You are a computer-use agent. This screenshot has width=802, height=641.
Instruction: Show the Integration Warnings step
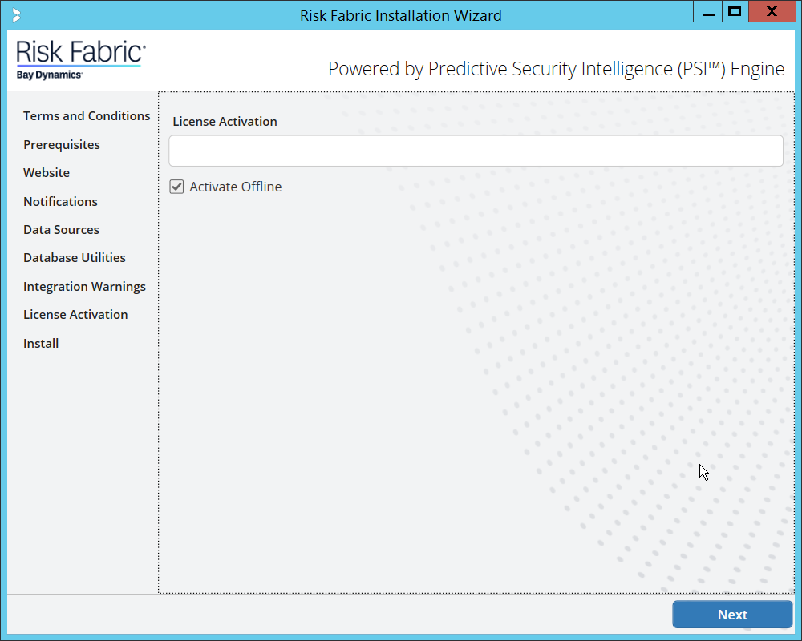point(84,287)
